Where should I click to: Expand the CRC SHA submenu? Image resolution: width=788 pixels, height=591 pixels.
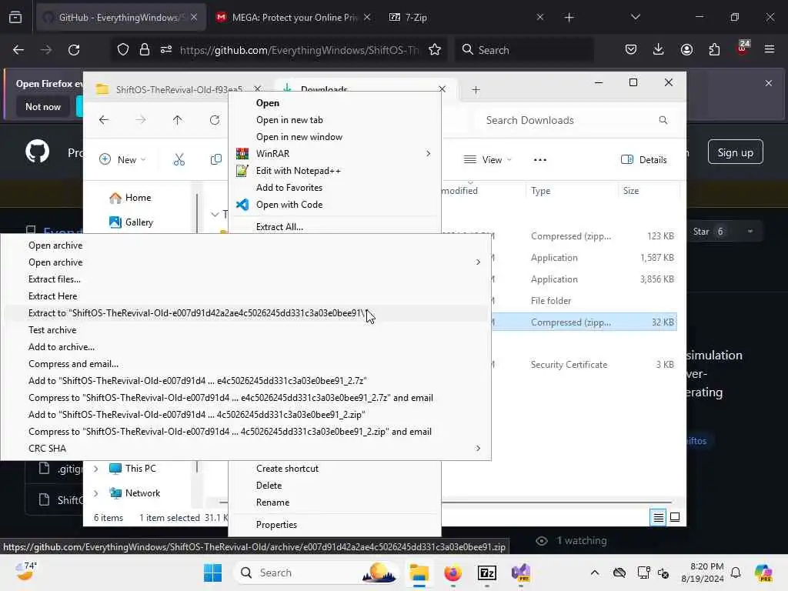coord(478,449)
